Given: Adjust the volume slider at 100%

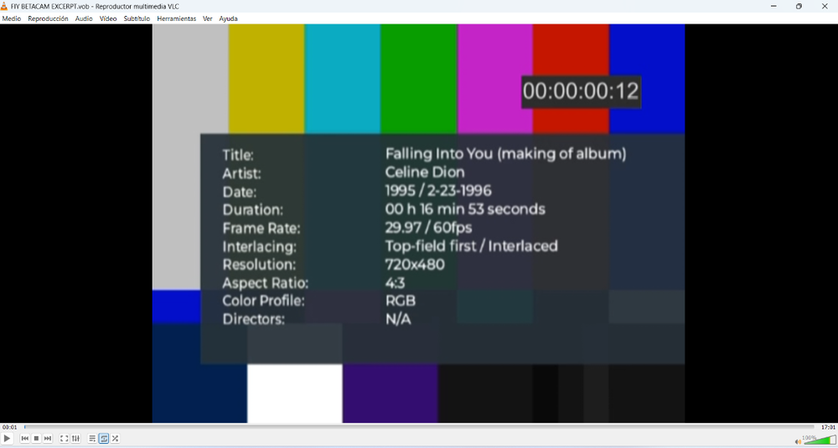Looking at the screenshot, I should point(820,440).
